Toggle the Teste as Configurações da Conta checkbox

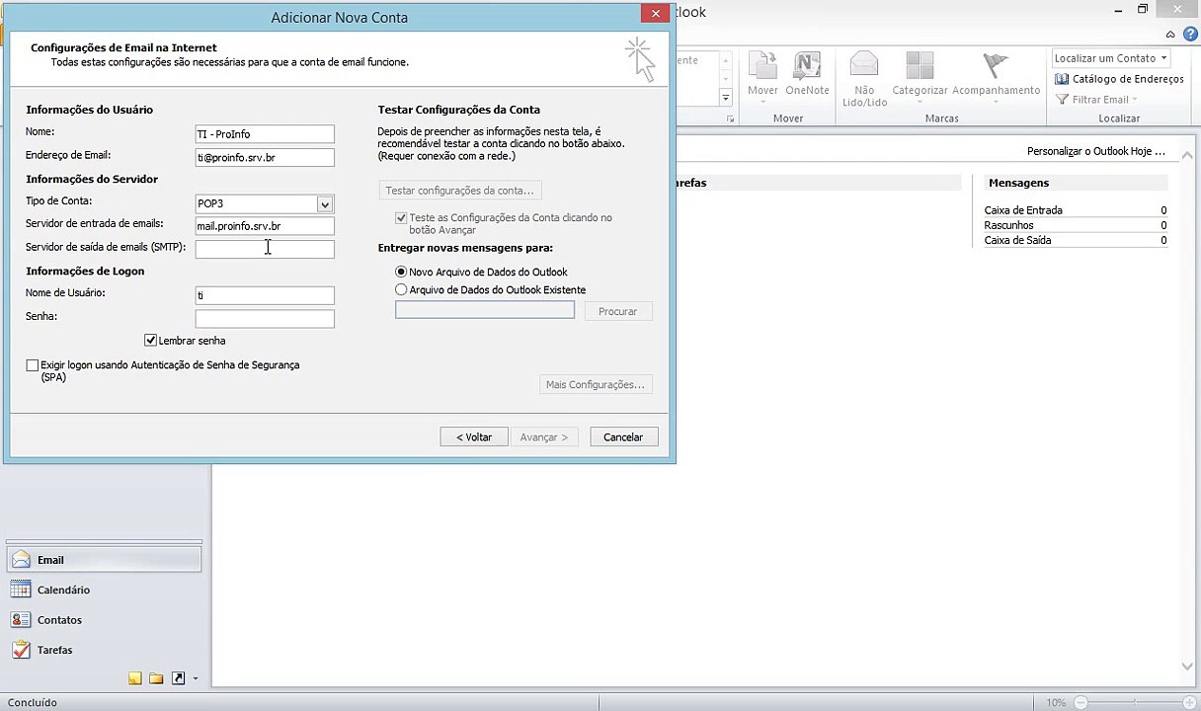tap(401, 218)
